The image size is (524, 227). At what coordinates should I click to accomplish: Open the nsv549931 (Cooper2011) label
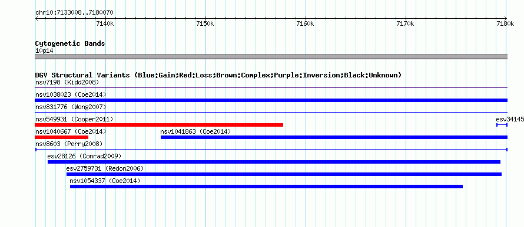click(74, 119)
